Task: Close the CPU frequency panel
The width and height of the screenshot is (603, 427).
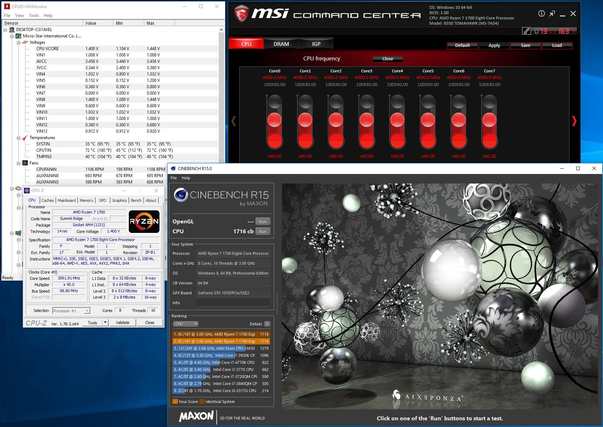Action: tap(387, 59)
